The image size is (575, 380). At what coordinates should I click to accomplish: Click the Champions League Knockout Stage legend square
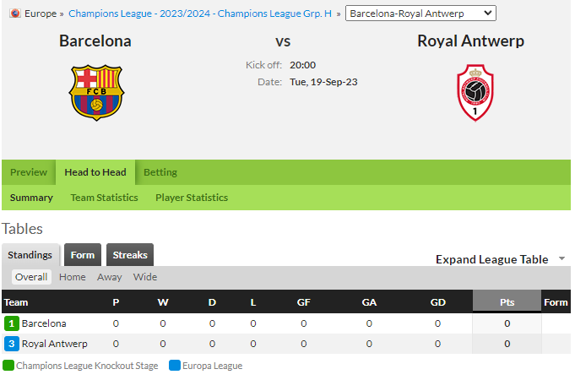tap(8, 366)
